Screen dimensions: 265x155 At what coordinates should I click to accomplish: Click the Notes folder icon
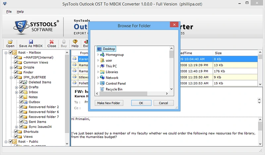pos(25,97)
